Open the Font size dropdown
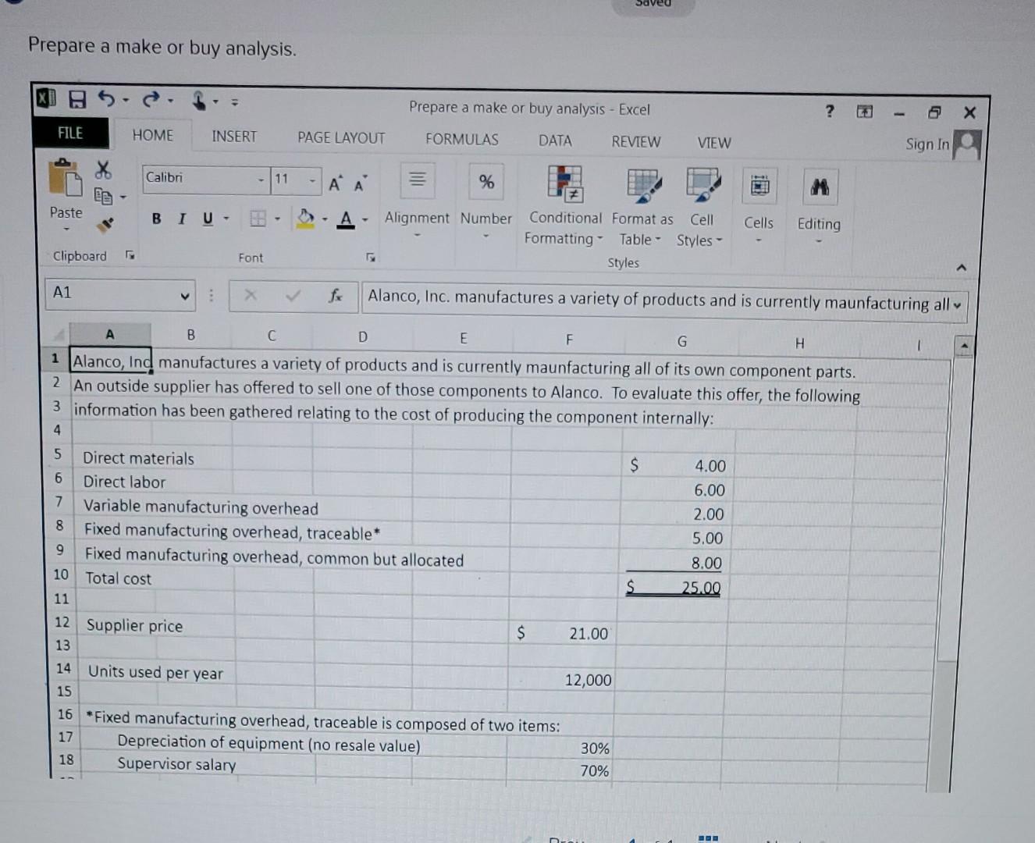 point(311,180)
